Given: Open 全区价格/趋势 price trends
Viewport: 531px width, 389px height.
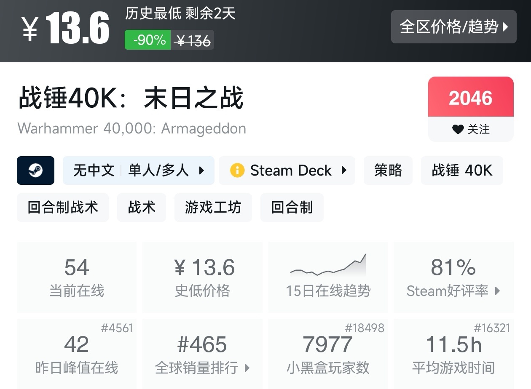Looking at the screenshot, I should point(454,27).
